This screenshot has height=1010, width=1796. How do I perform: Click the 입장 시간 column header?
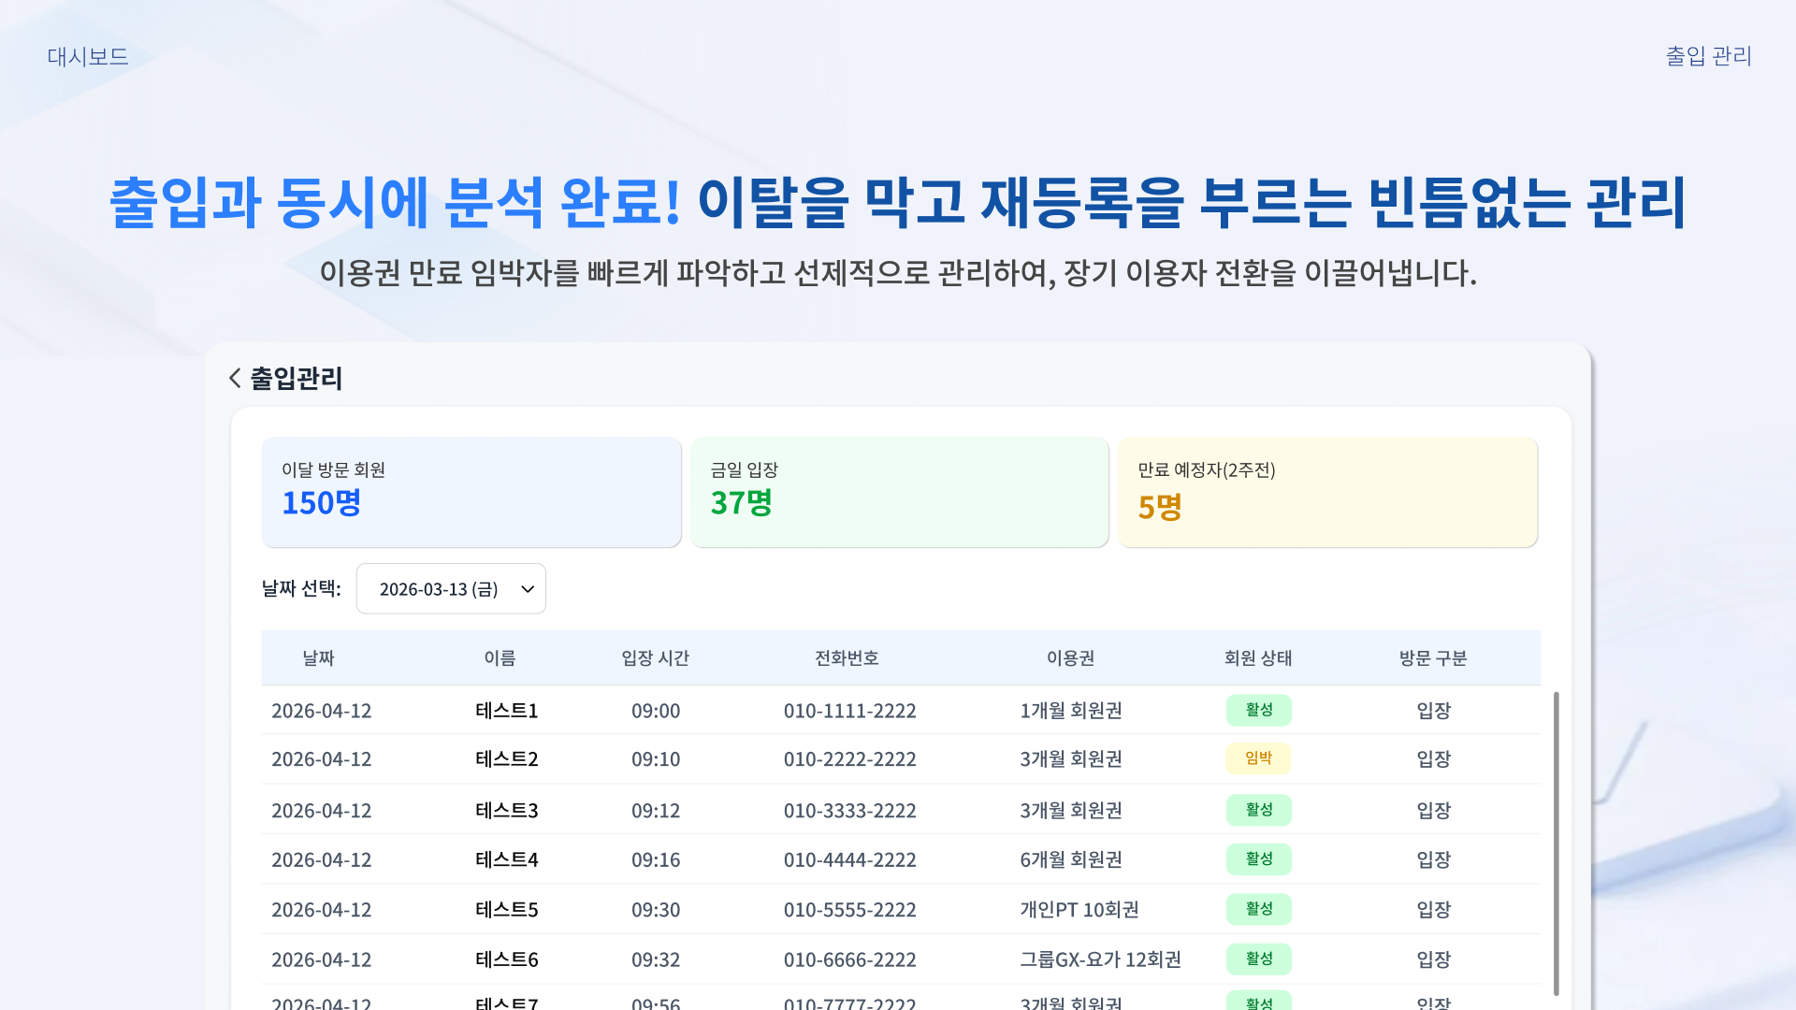pyautogui.click(x=655, y=658)
